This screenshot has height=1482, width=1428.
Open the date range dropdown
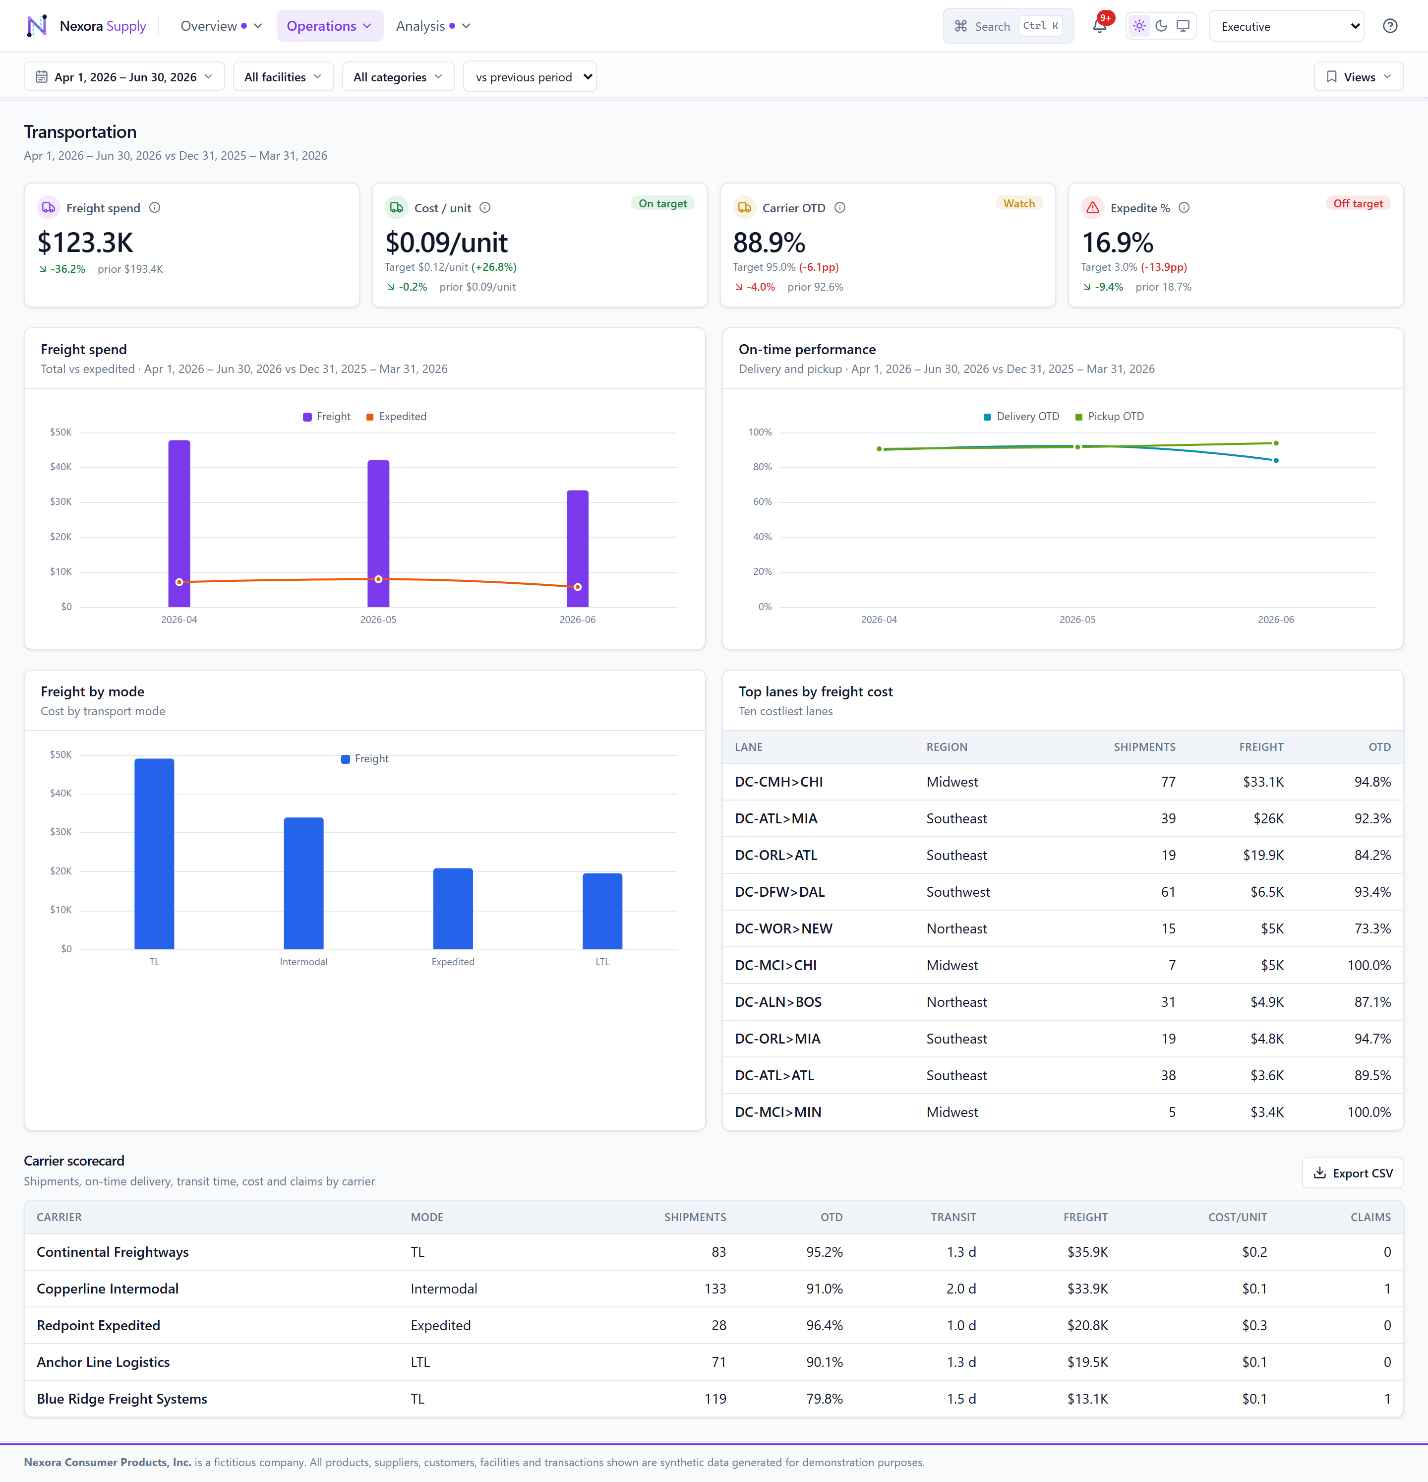pos(125,77)
